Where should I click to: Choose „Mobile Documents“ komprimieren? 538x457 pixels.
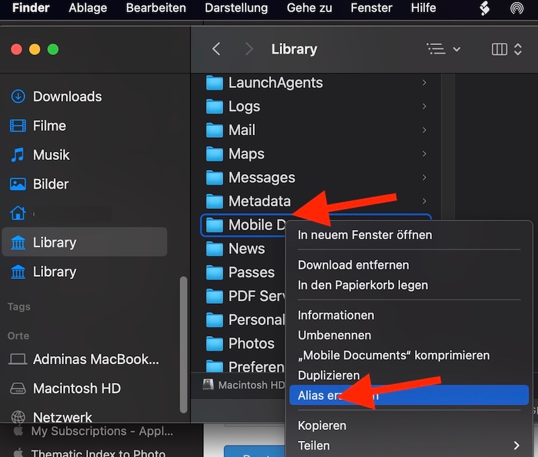(394, 356)
